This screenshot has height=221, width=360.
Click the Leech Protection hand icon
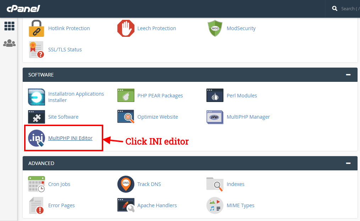126,28
